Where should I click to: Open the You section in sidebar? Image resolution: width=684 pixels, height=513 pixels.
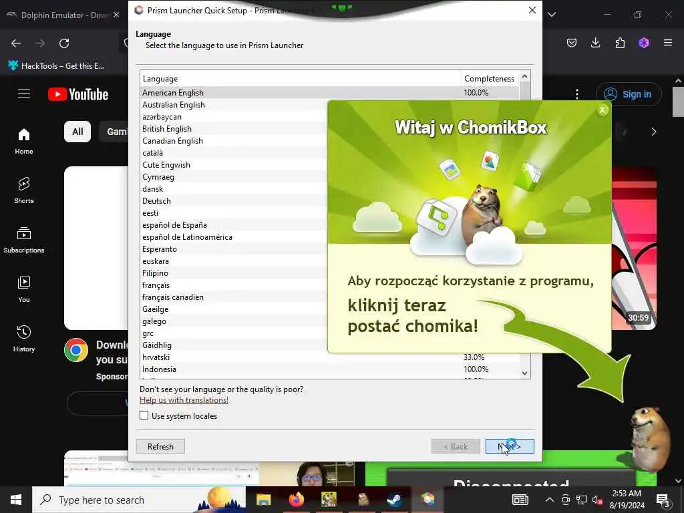(x=24, y=289)
